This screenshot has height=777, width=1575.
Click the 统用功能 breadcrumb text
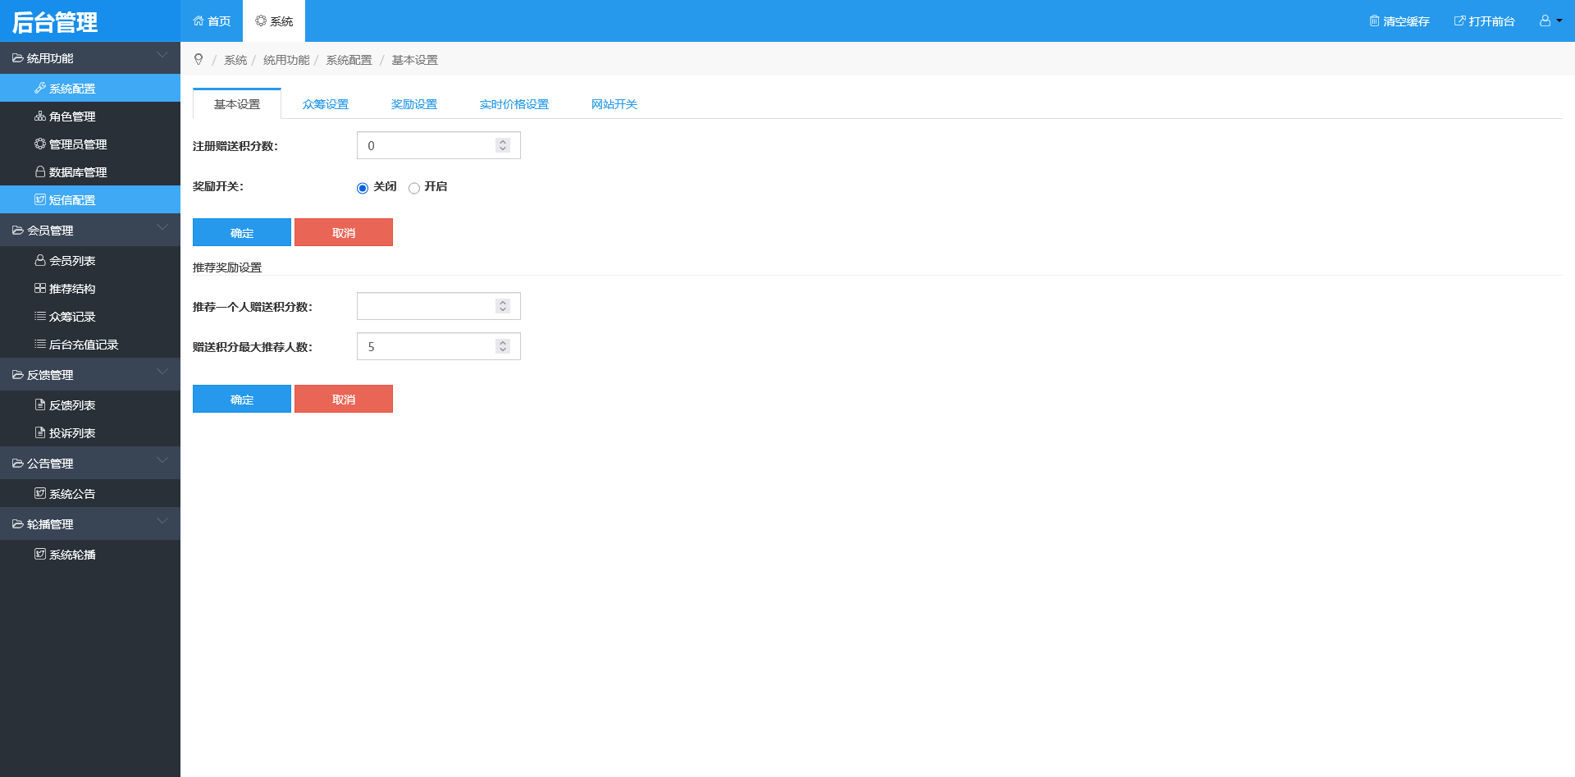pos(286,60)
